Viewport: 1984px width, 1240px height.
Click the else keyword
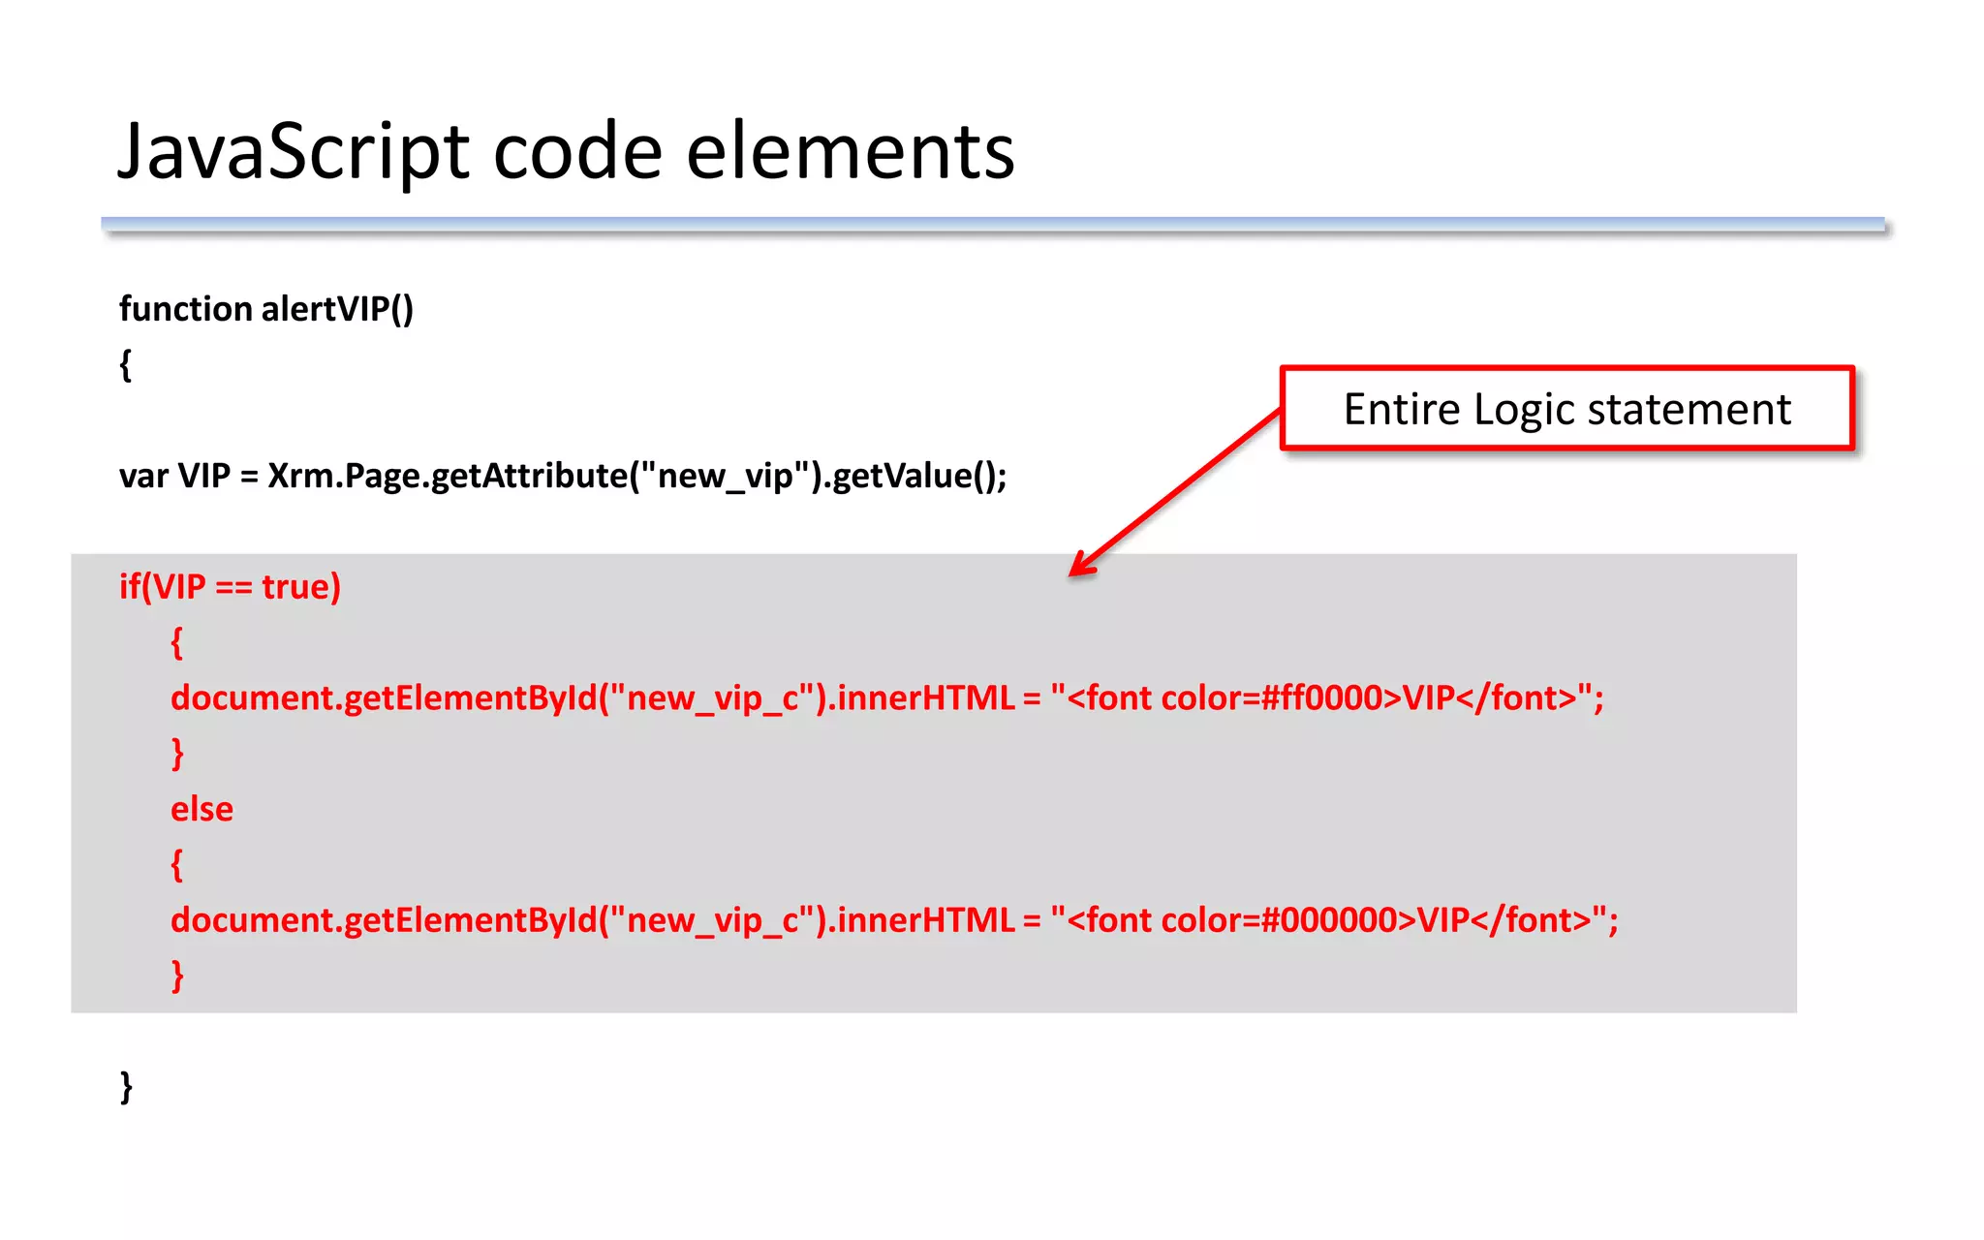pyautogui.click(x=201, y=809)
